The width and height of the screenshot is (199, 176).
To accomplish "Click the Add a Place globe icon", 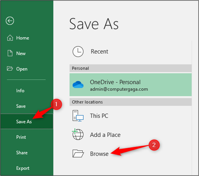I will 78,135.
